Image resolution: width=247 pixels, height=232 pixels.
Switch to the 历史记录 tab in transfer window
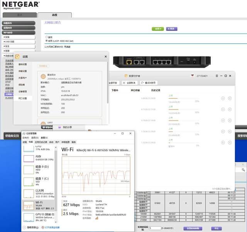coord(156,90)
